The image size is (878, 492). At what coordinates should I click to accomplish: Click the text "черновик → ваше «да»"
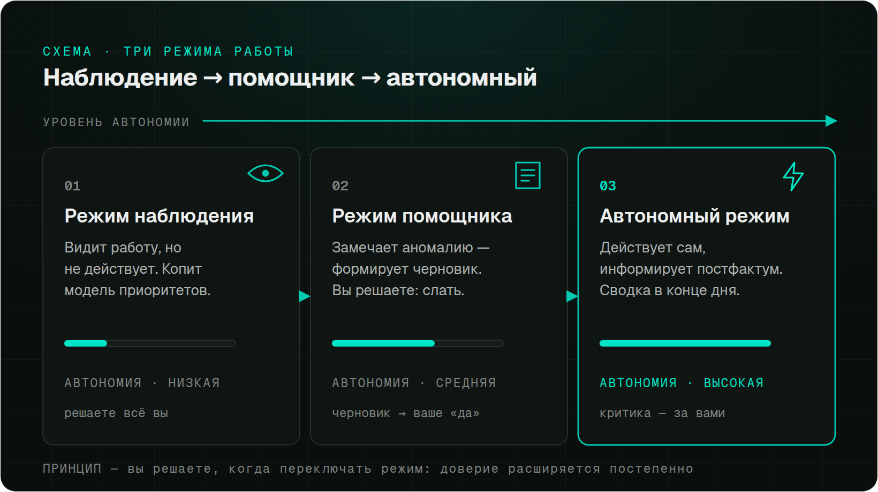(406, 413)
